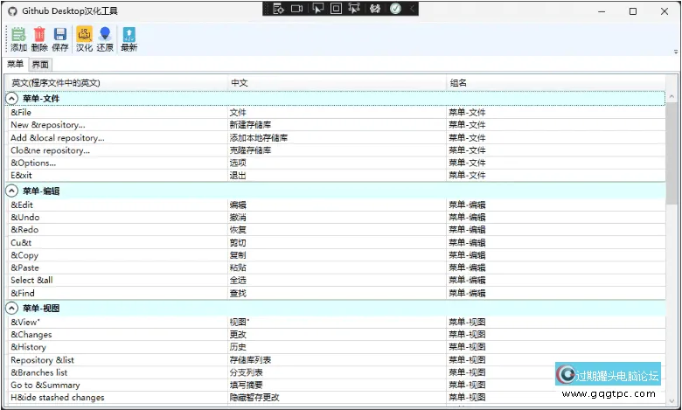The image size is (682, 410).
Task: Open the toolbar overflow arrow at the right end
Action: pyautogui.click(x=676, y=52)
